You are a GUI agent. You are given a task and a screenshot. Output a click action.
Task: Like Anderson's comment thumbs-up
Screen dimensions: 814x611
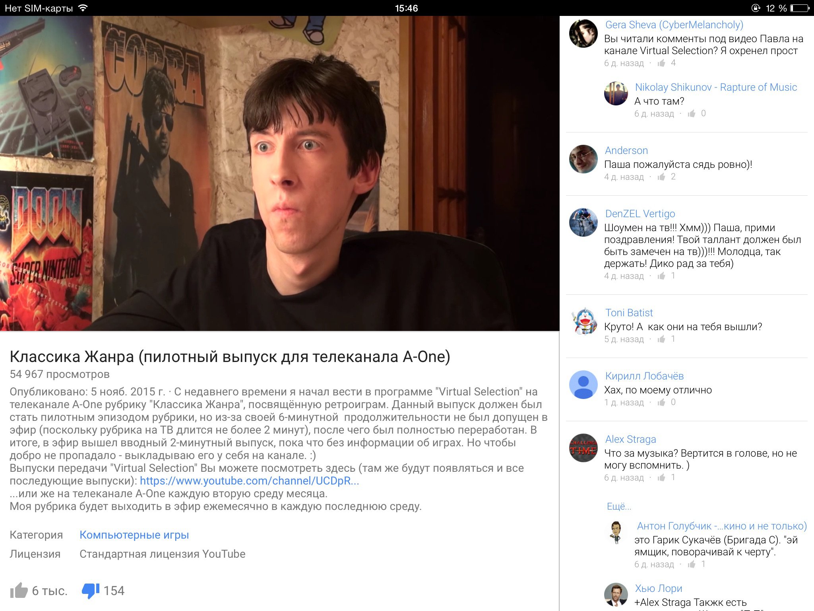(x=661, y=177)
